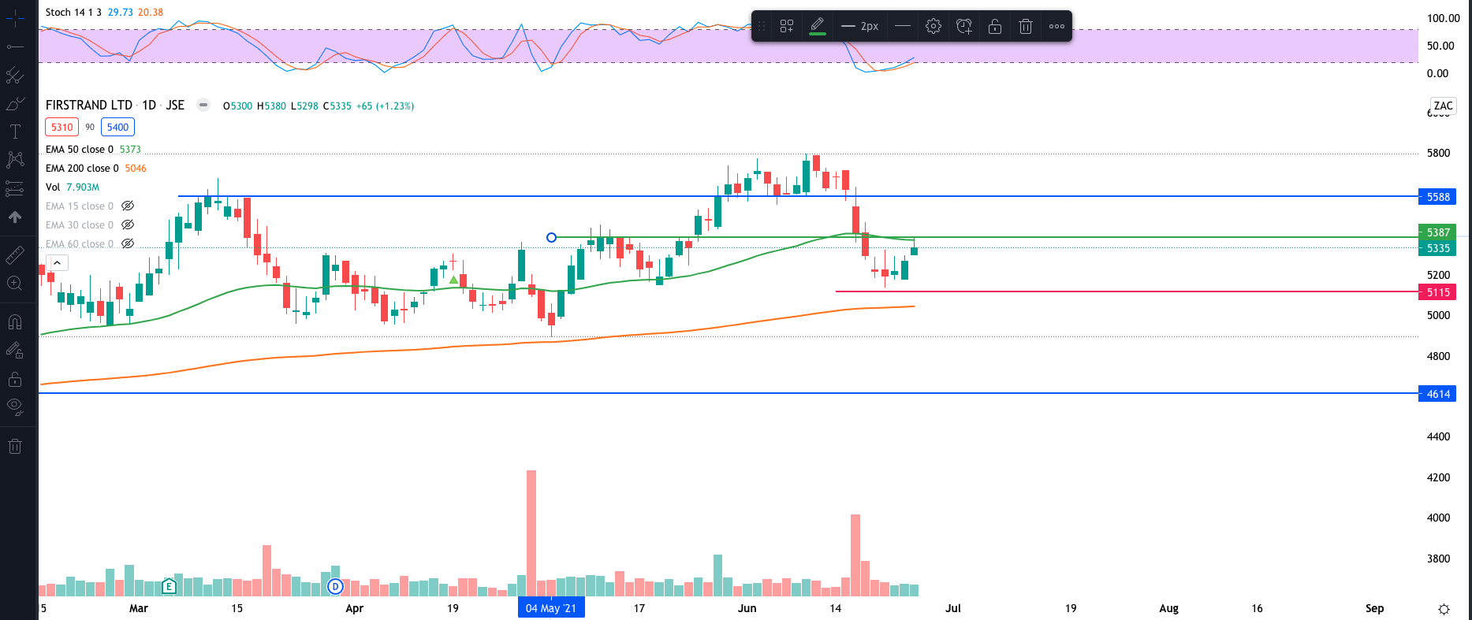Remove all drawings using sidebar trash icon
Image resolution: width=1472 pixels, height=620 pixels.
pyautogui.click(x=15, y=447)
